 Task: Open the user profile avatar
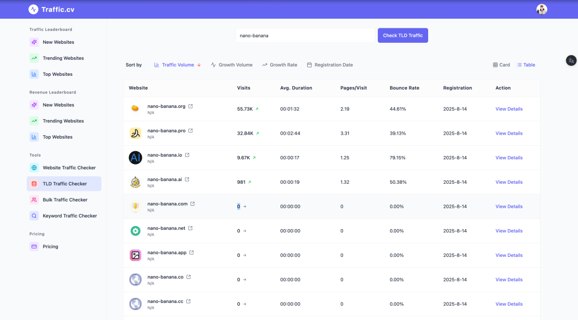542,9
